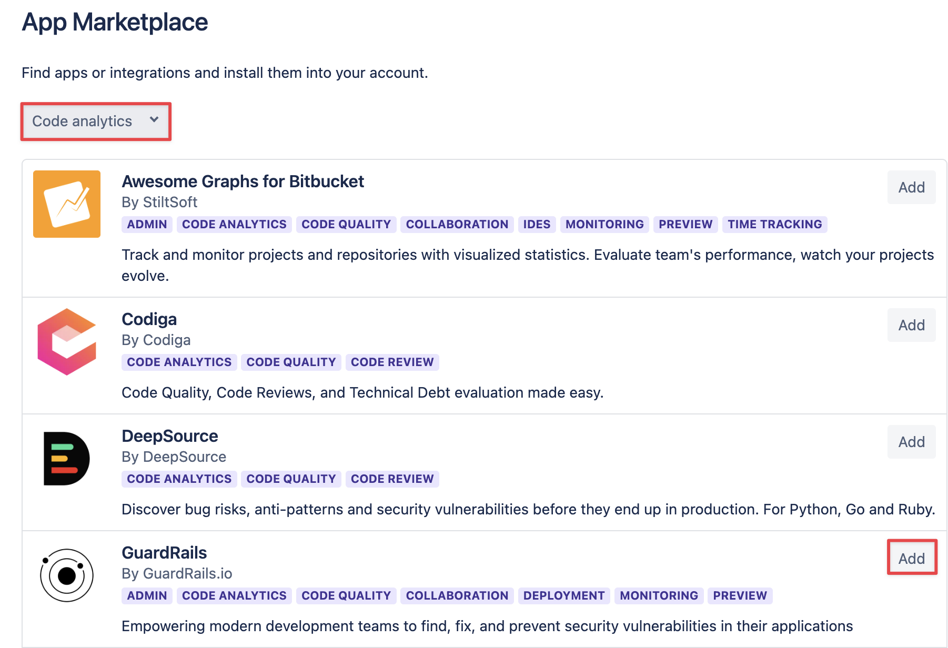The image size is (948, 648).
Task: Click GuardRails description about security vulnerabilities
Action: [487, 626]
